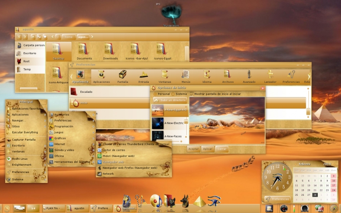Click the favorites heart button in file manager
341x213 pixels.
45,37
